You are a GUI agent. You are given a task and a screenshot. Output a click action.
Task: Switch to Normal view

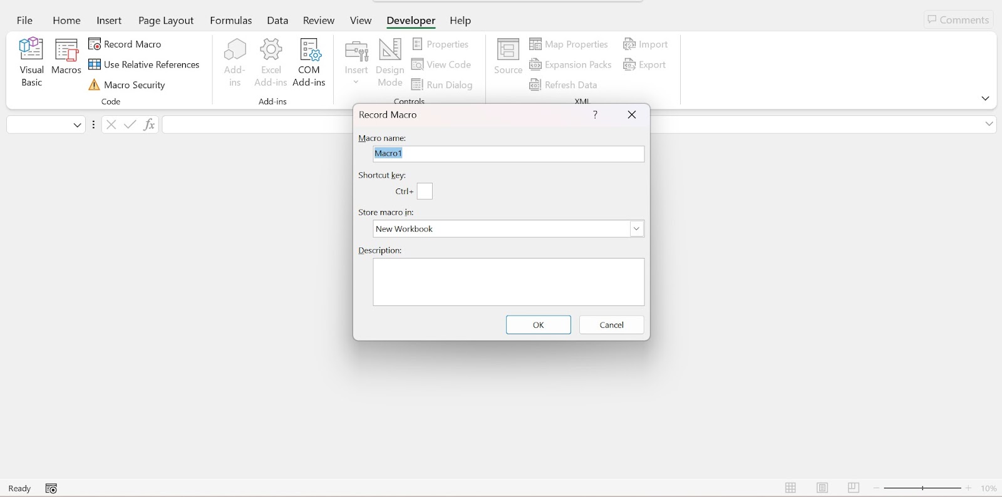tap(790, 488)
